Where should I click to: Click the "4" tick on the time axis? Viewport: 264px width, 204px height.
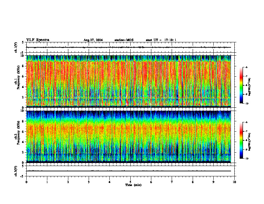pyautogui.click(x=110, y=182)
